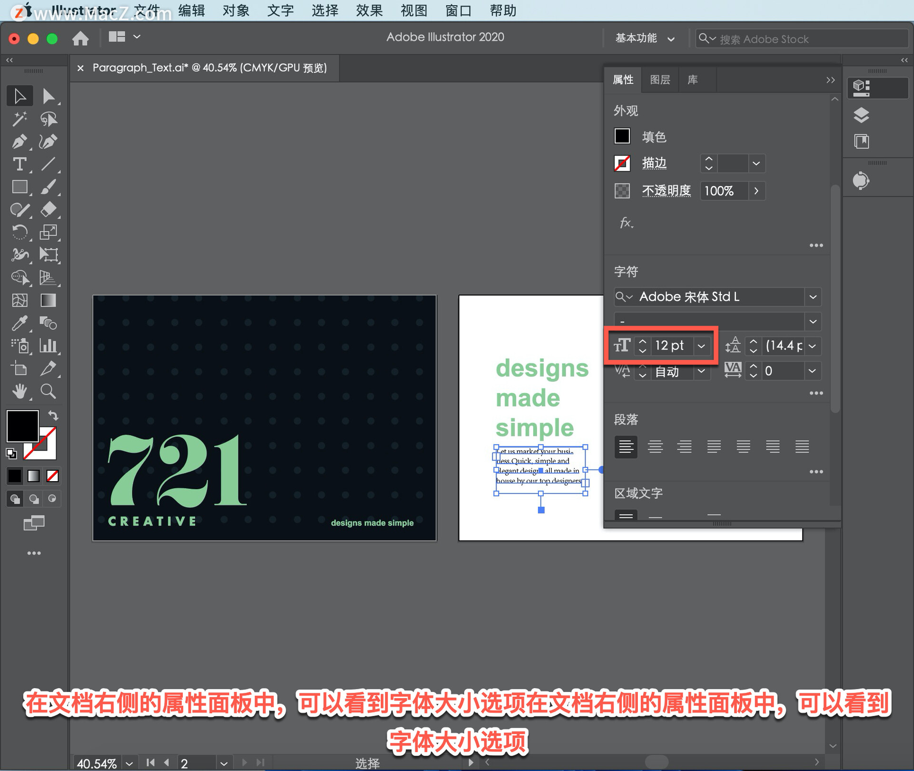Screen dimensions: 914x771
Task: Expand the Adobe 宋体 Std L font list
Action: pos(813,297)
